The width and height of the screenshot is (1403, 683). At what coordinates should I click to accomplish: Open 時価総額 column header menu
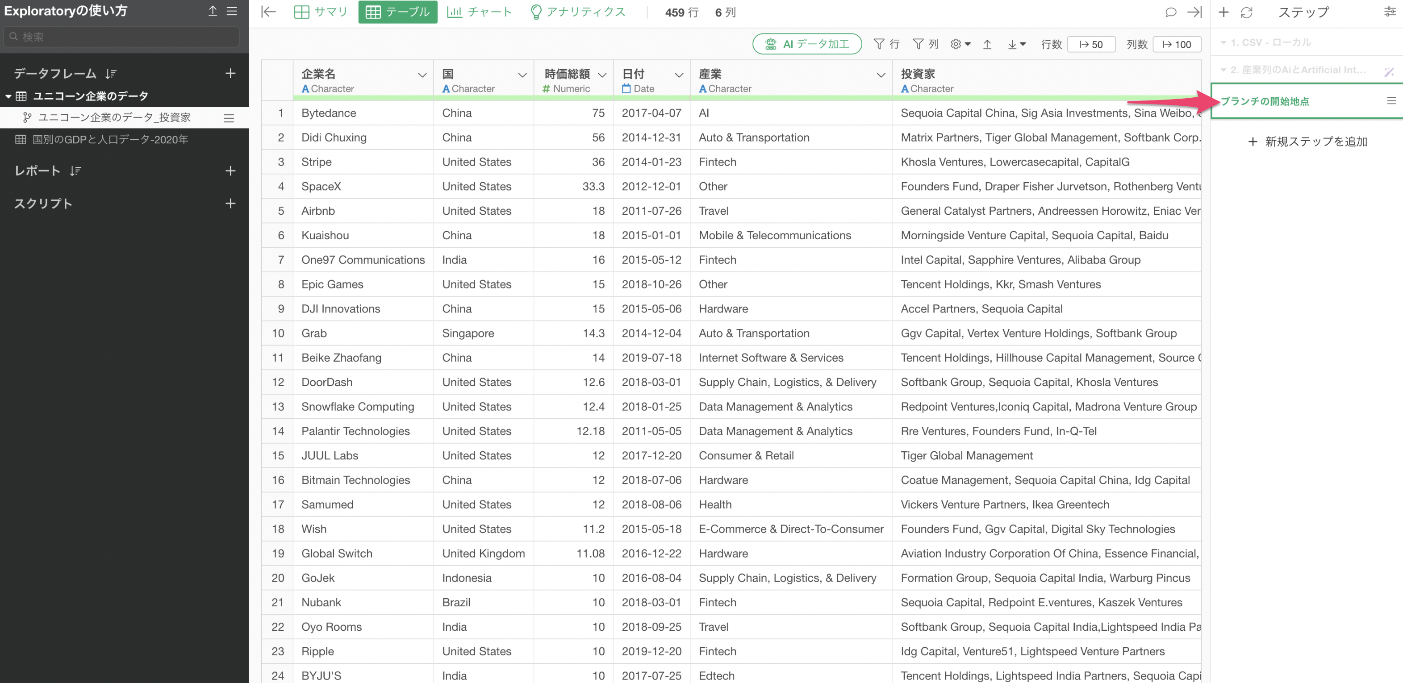point(602,75)
